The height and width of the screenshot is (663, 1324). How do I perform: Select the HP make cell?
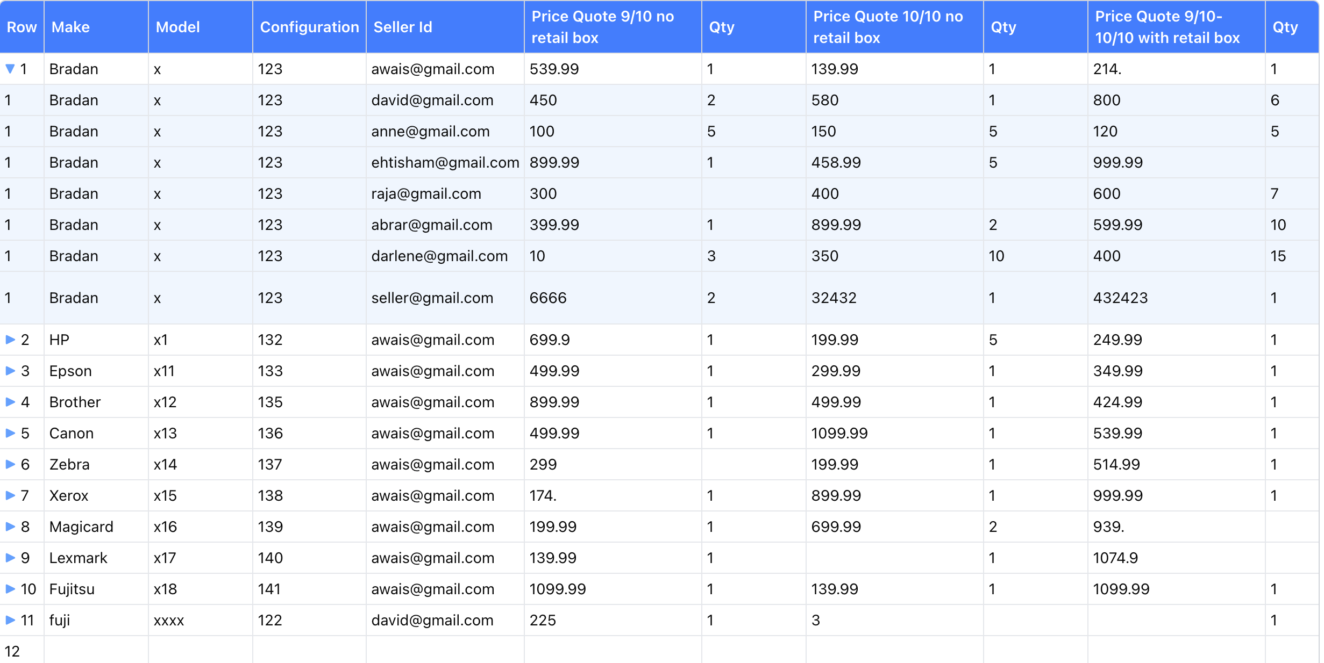[96, 340]
